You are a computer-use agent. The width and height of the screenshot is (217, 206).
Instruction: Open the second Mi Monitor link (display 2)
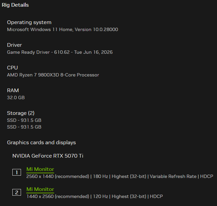point(40,189)
